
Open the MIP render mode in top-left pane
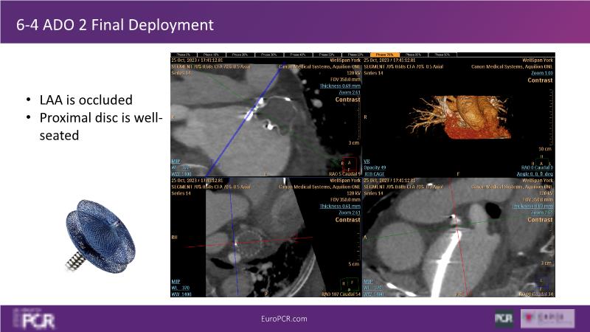point(176,160)
